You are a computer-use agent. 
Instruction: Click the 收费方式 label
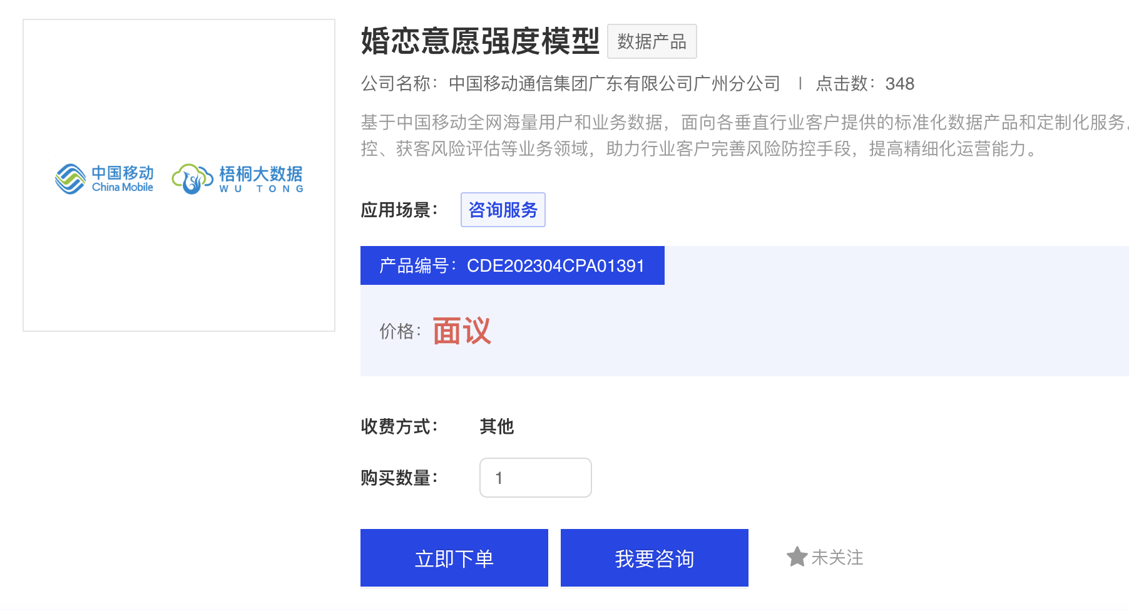(x=399, y=426)
